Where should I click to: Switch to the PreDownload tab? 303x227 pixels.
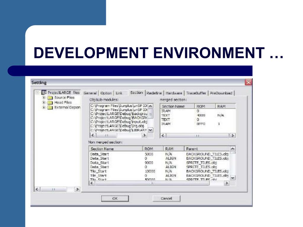pos(221,93)
